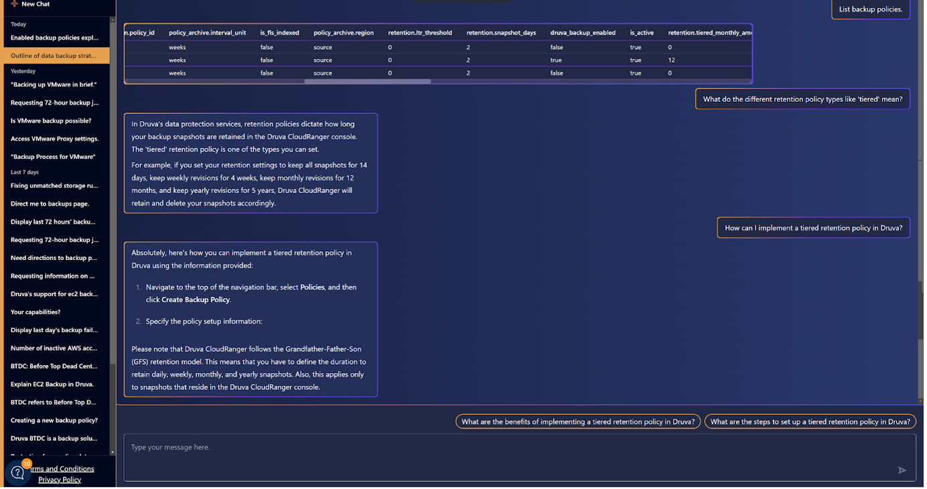
Task: Open chat 'Enabled backup policies expl...'
Action: pos(54,38)
